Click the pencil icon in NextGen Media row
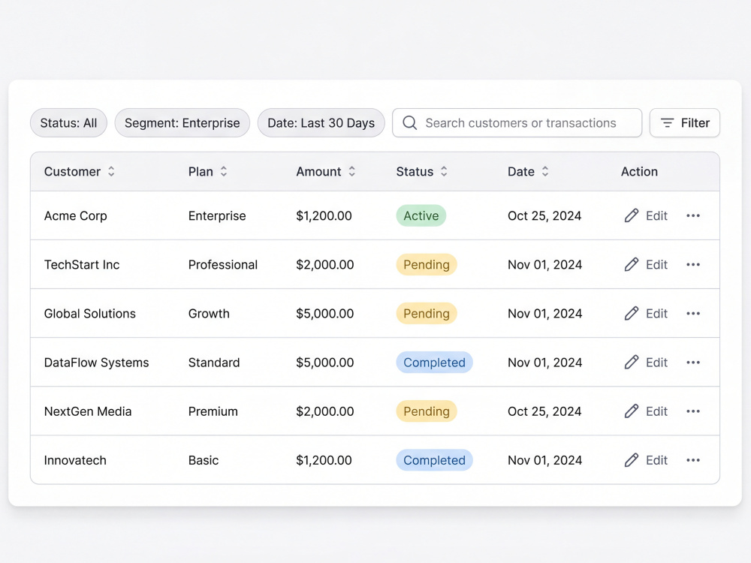 (x=632, y=411)
